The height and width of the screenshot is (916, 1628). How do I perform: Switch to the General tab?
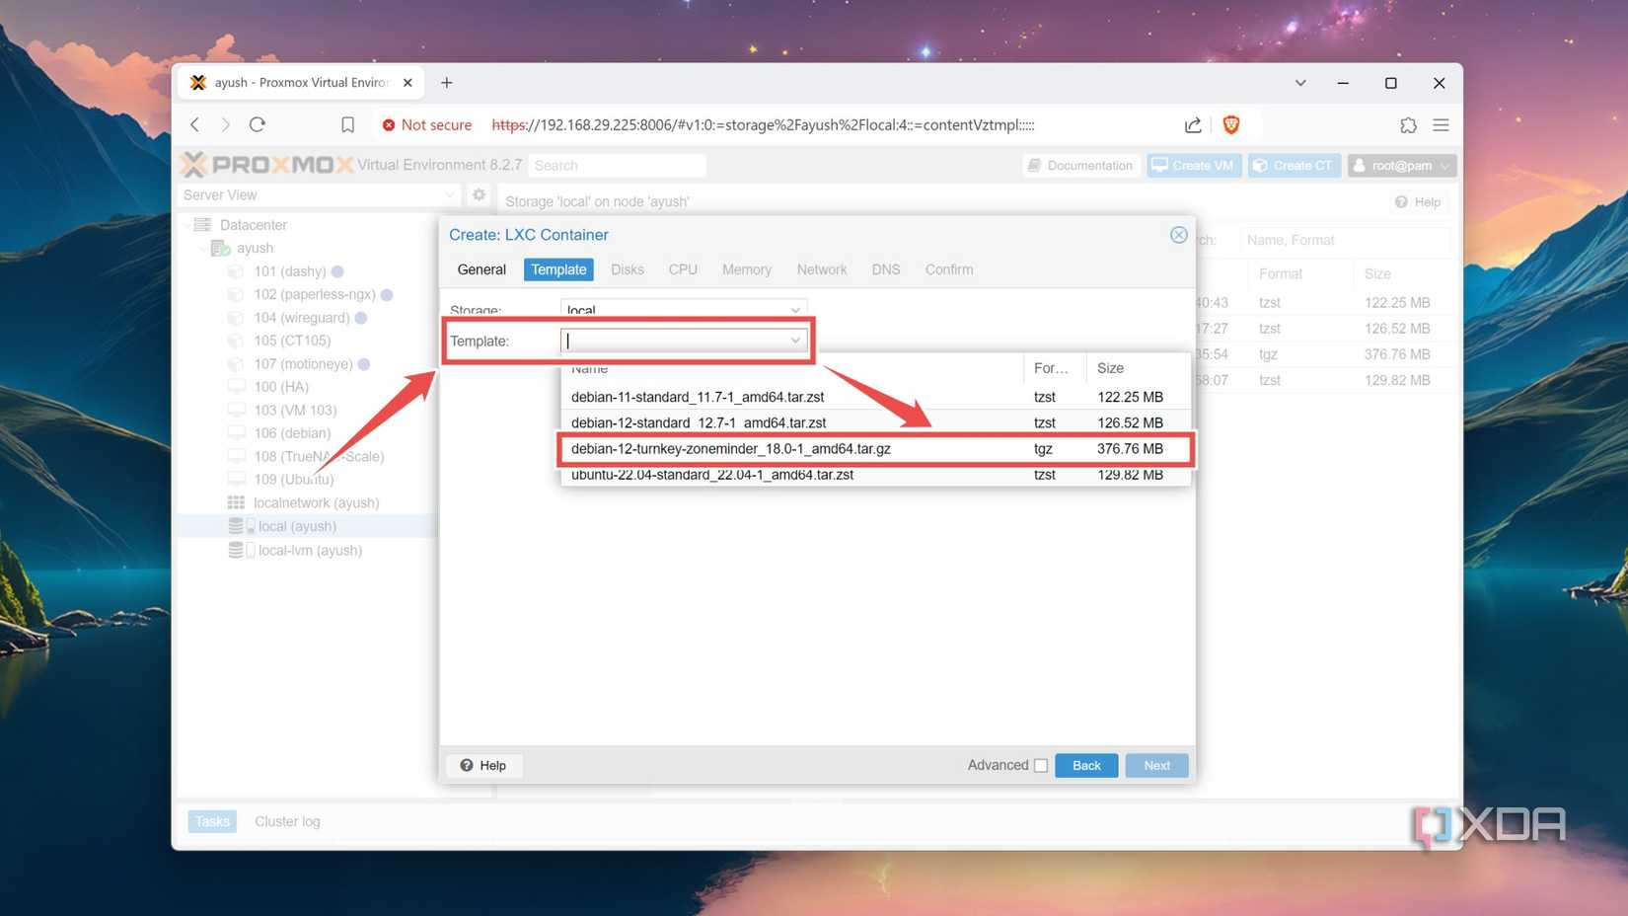point(481,269)
